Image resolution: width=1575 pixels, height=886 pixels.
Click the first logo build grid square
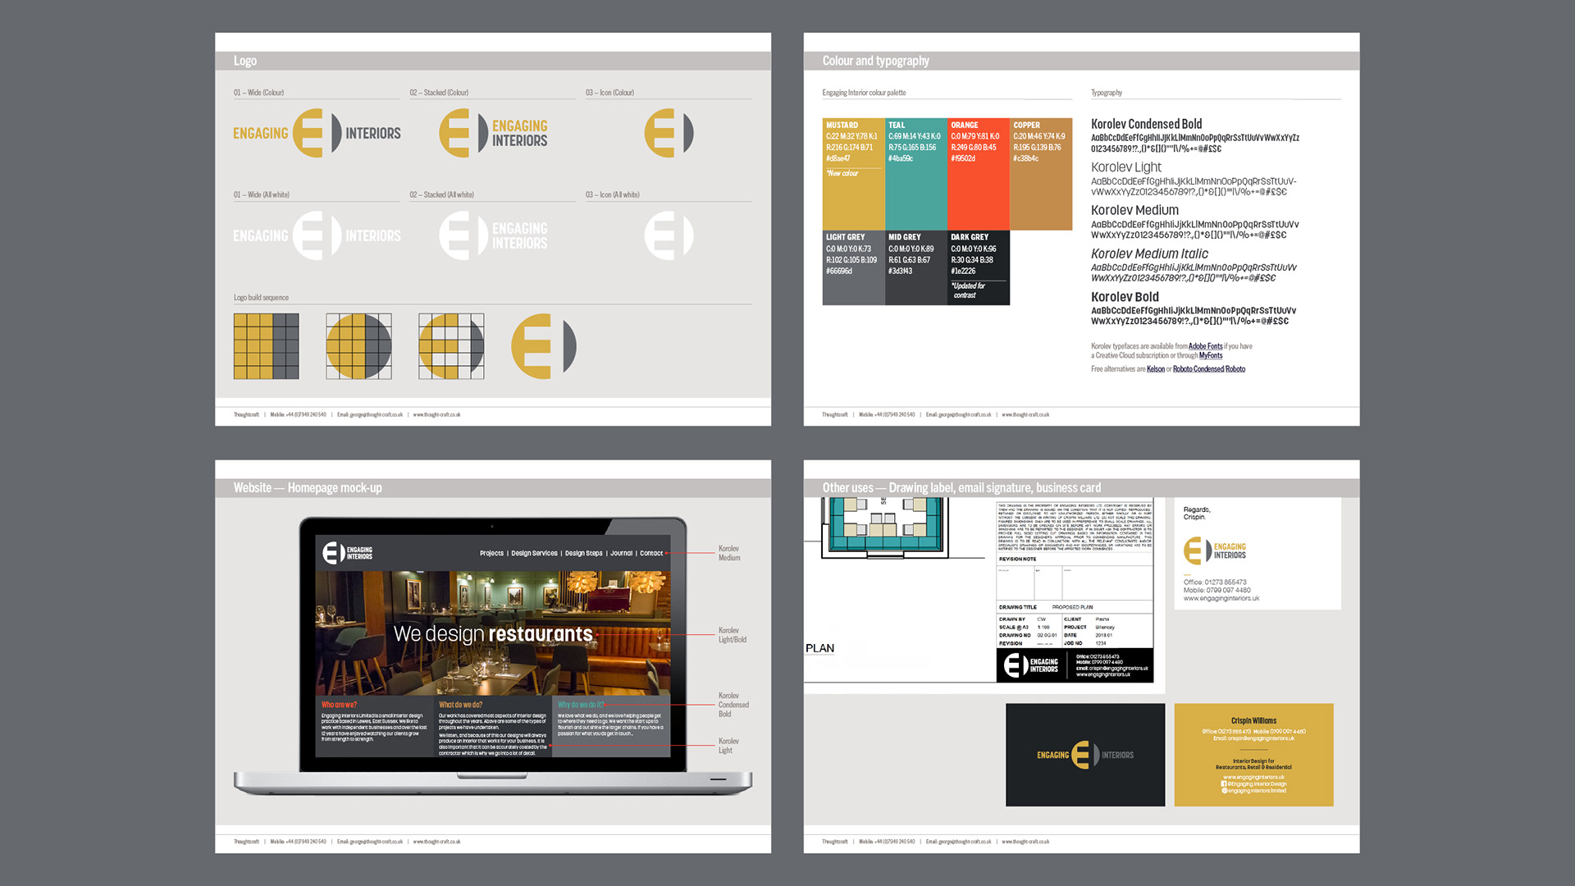click(x=267, y=346)
